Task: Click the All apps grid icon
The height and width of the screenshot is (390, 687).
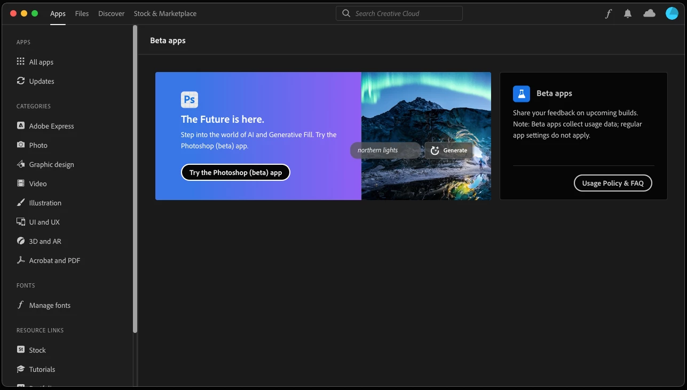Action: tap(21, 62)
